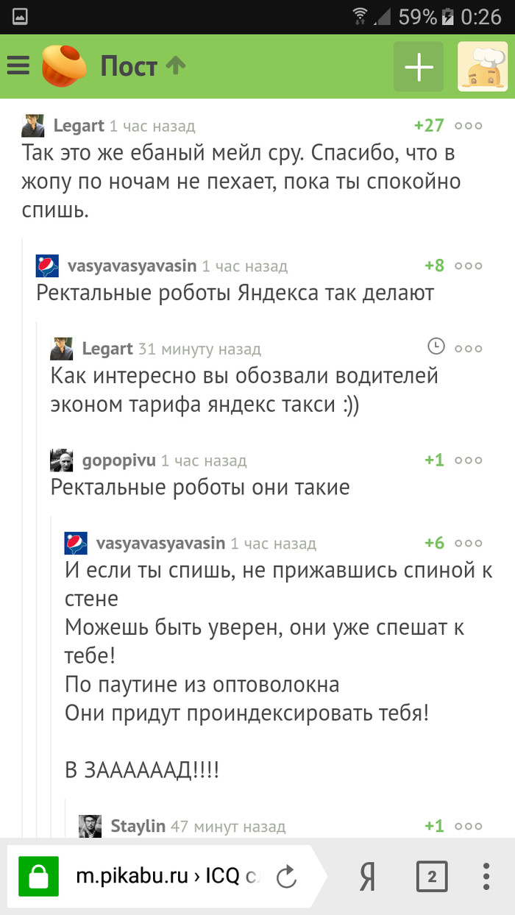Open the three-dot options on vasyavasyavasin's first comment

(469, 266)
